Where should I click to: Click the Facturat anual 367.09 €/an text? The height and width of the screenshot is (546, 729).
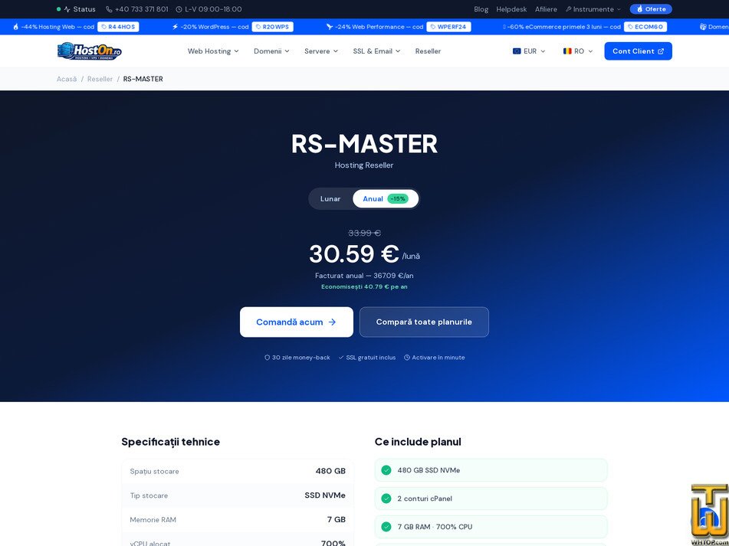pyautogui.click(x=365, y=276)
